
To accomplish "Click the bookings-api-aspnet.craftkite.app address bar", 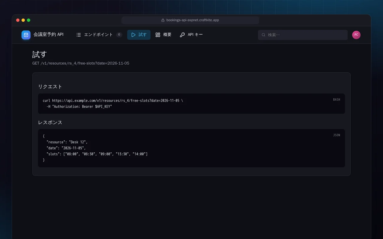I will pyautogui.click(x=190, y=20).
